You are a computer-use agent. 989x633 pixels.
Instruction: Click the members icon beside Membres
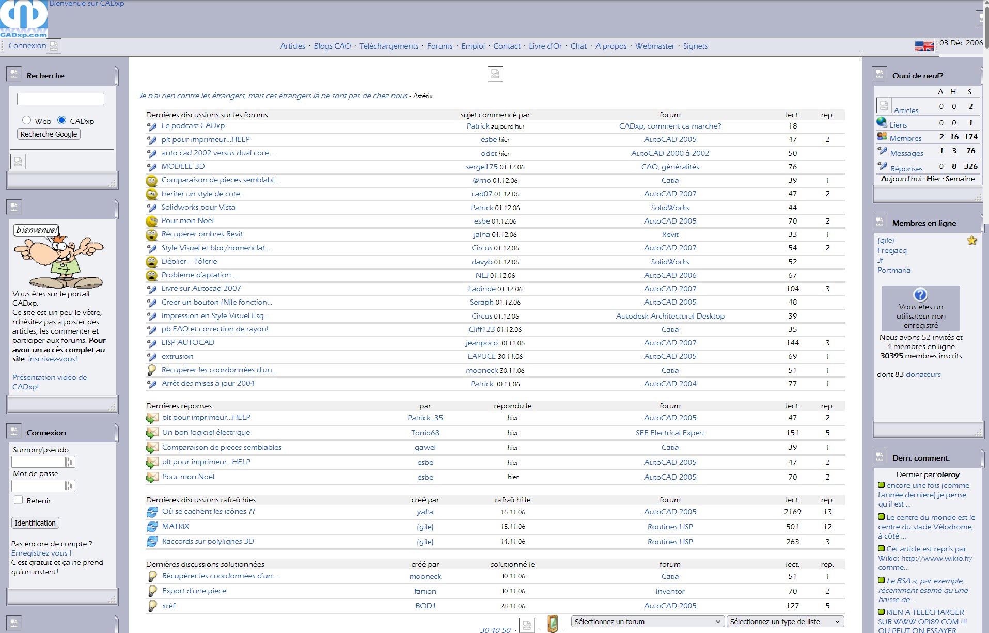tap(882, 136)
